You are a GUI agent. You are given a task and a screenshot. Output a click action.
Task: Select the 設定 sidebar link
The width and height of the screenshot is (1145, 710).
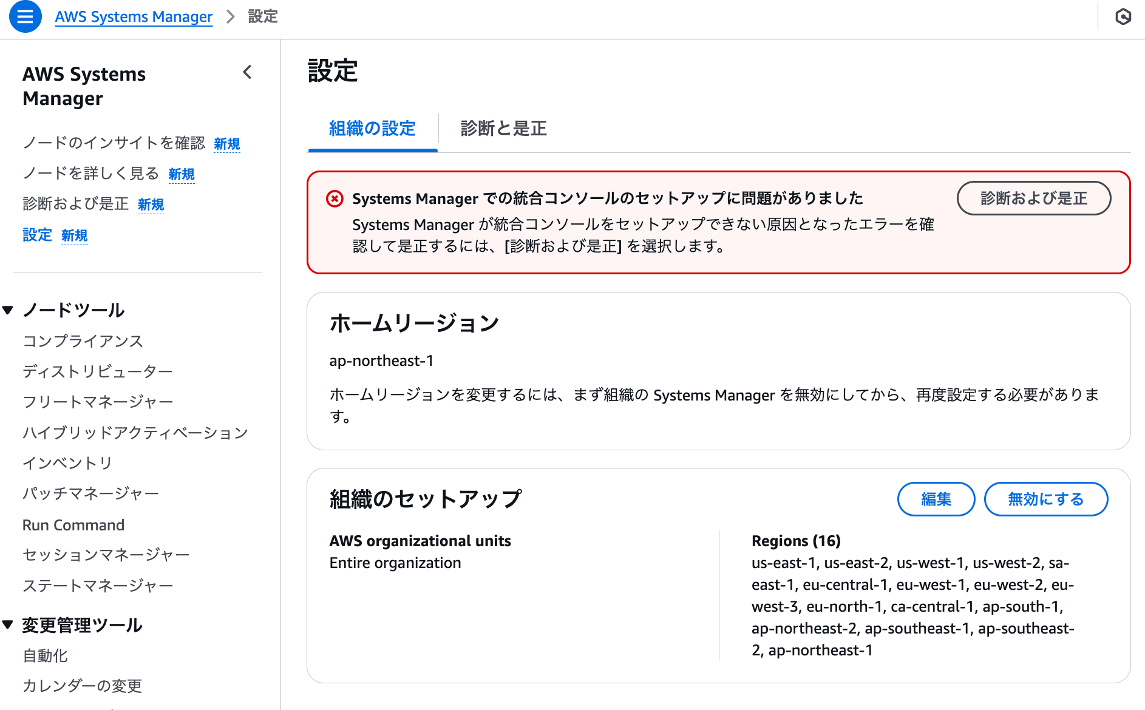tap(37, 235)
